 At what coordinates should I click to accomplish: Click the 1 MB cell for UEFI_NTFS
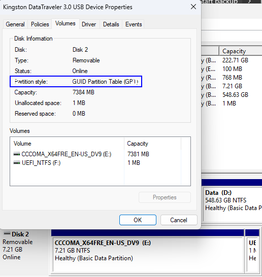tap(134, 162)
